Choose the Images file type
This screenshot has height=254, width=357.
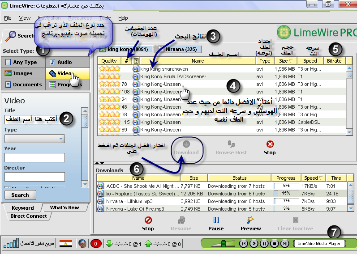point(23,73)
